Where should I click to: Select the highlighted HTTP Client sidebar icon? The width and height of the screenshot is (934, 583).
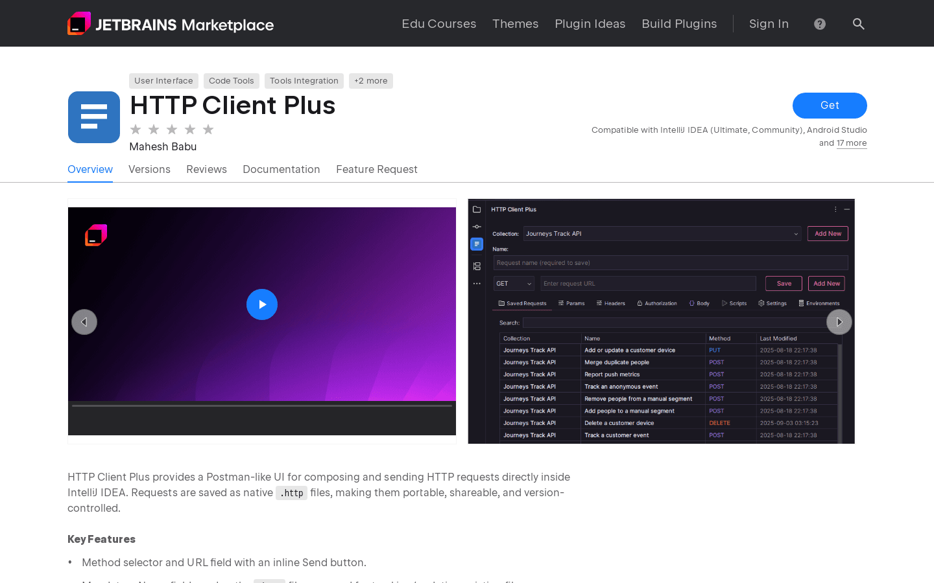pyautogui.click(x=477, y=244)
